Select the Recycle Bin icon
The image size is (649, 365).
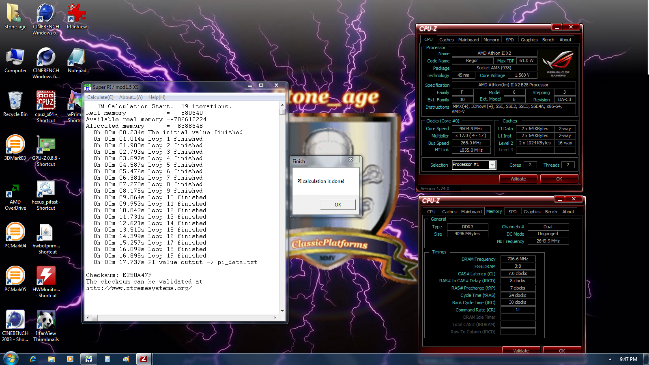(15, 104)
